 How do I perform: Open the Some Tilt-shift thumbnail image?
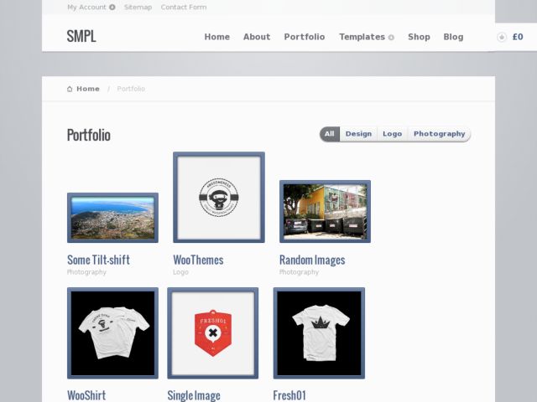[x=112, y=218]
